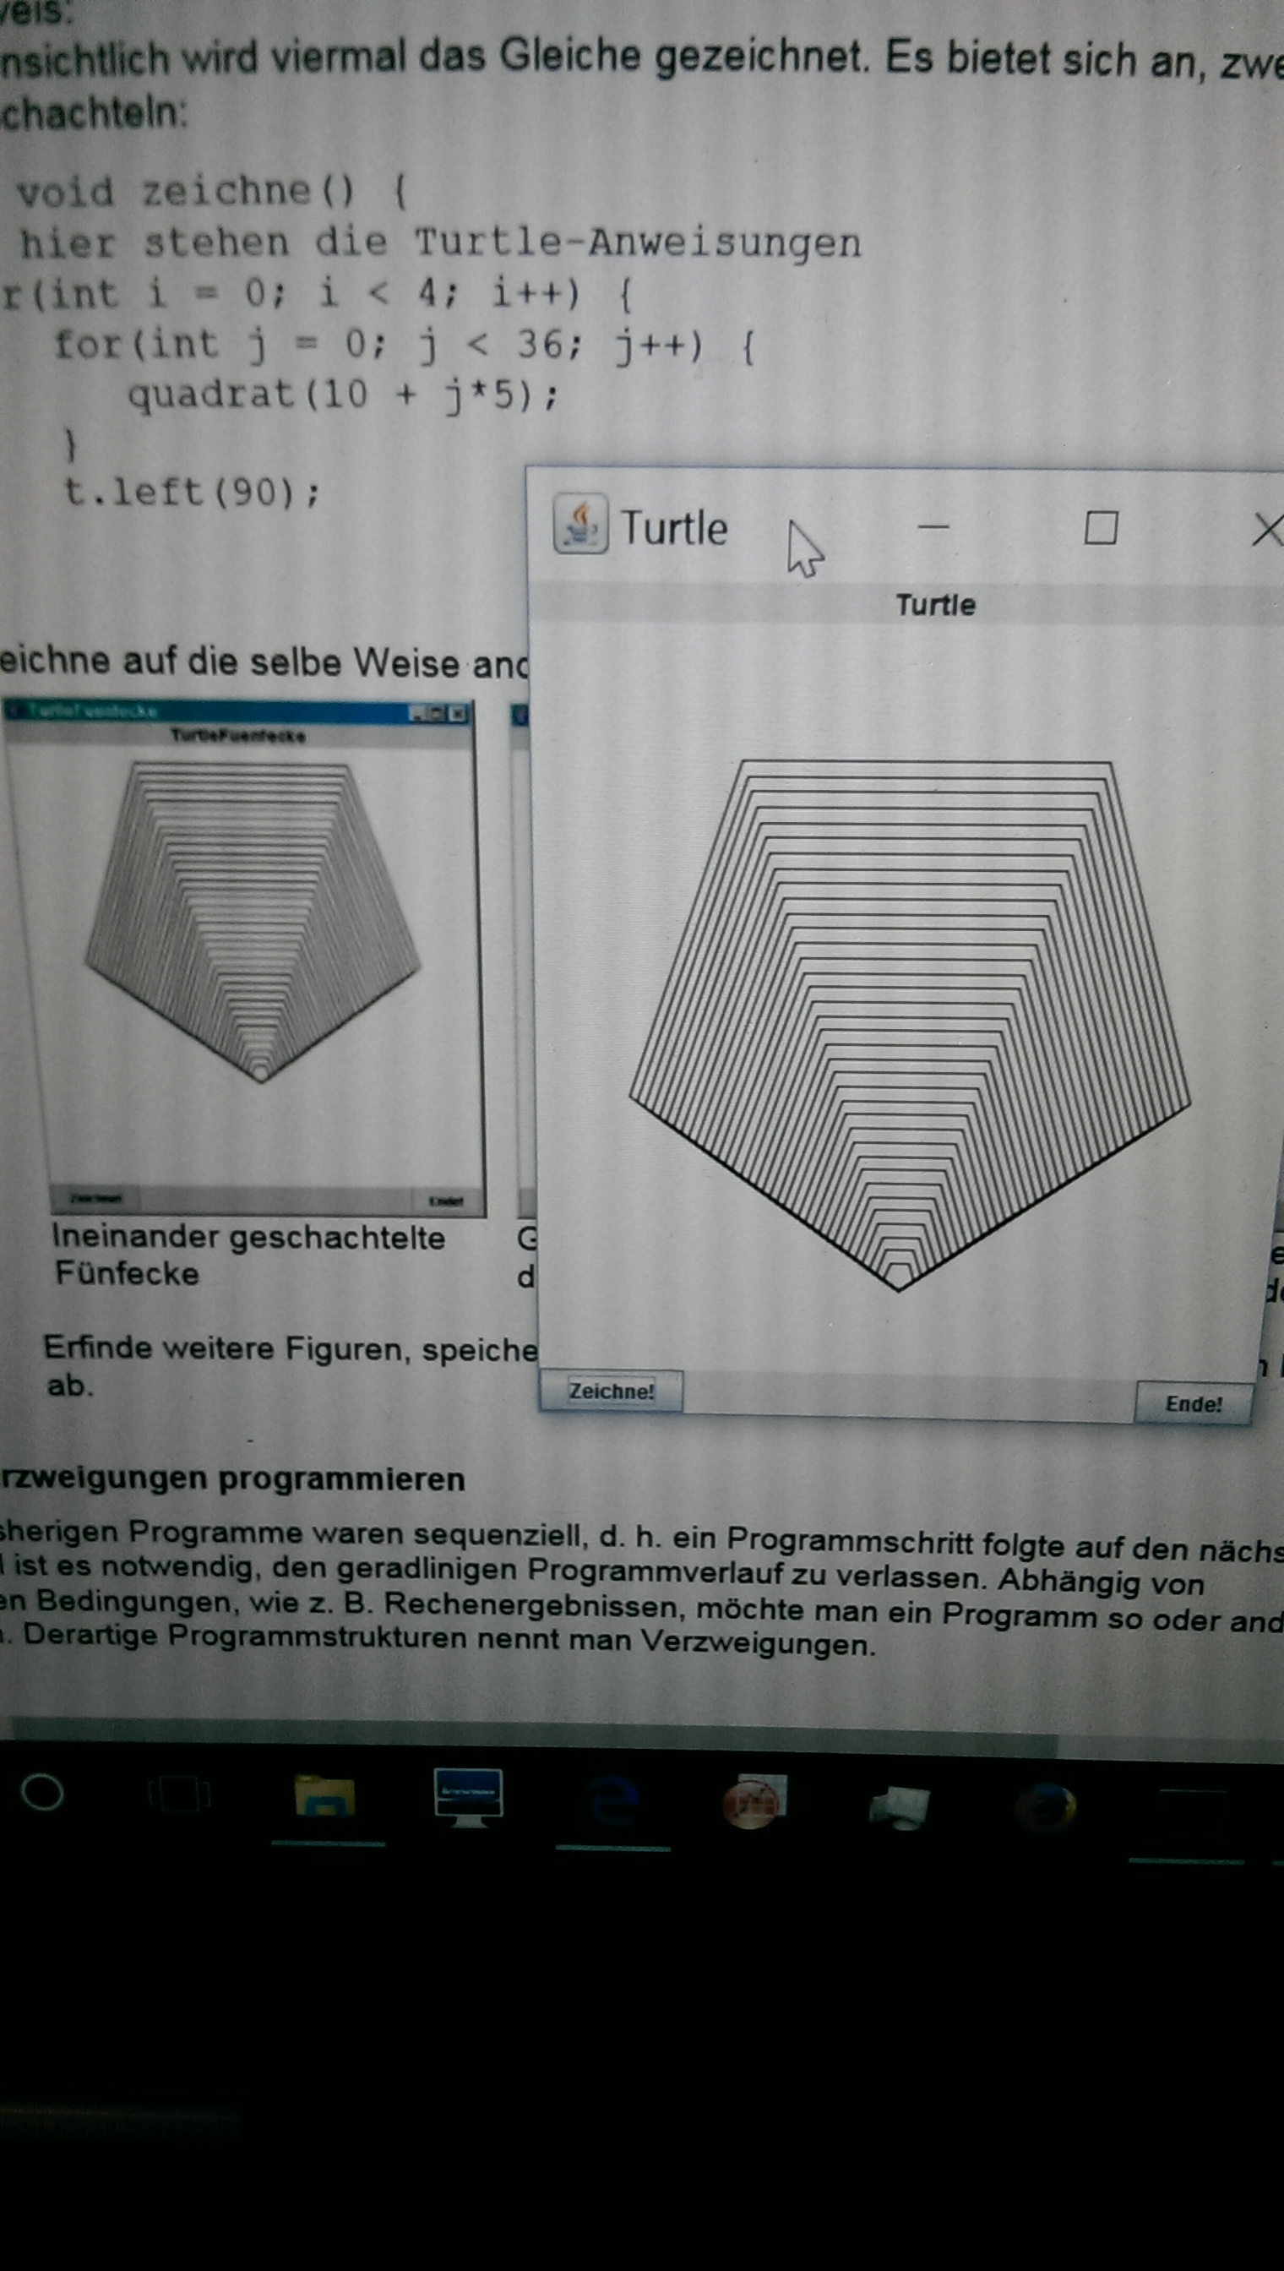Click the Turtle window title bar text
The width and height of the screenshot is (1284, 2271).
tap(674, 528)
